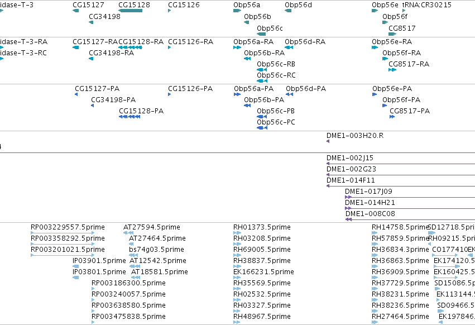Select the CG15127-PA protein label
This screenshot has width=475, height=325.
coord(97,89)
